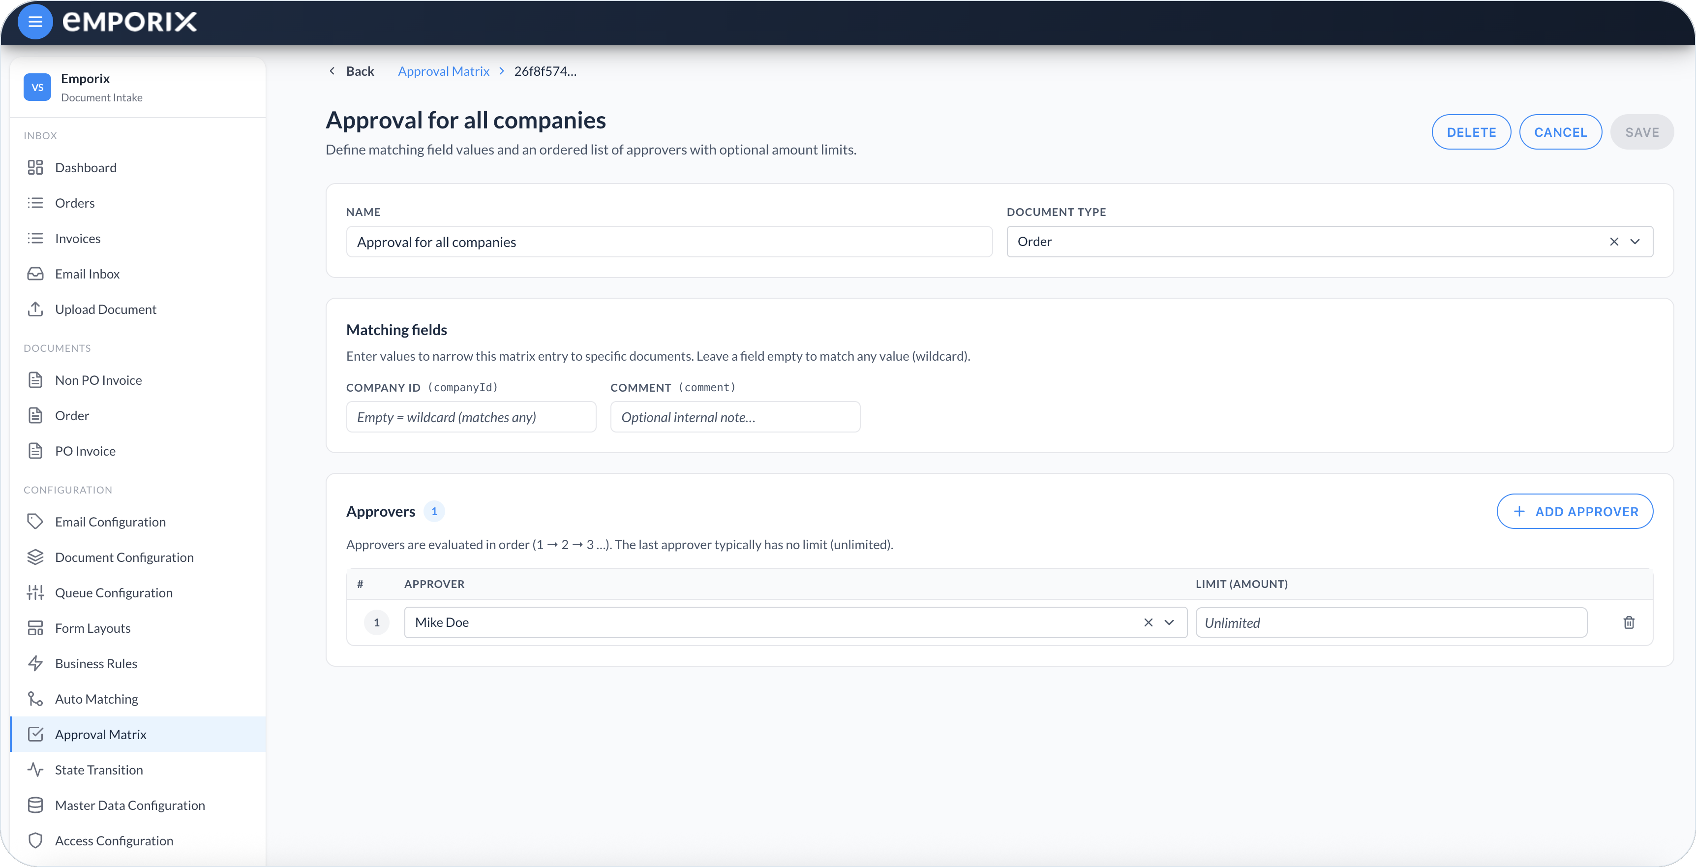Clear the Order document type selection
Image resolution: width=1696 pixels, height=867 pixels.
1614,242
